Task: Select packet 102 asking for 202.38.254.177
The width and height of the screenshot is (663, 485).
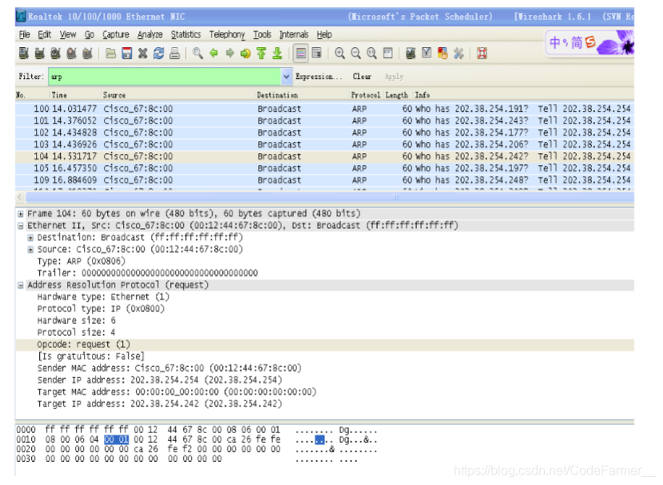Action: [324, 132]
